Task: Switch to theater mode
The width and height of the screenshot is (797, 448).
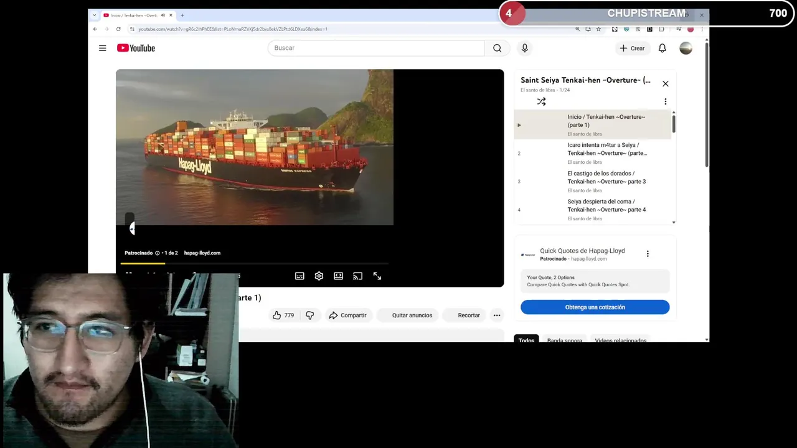Action: point(338,276)
